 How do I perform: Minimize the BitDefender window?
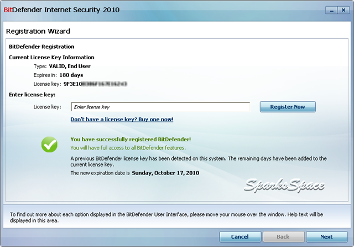click(x=331, y=10)
